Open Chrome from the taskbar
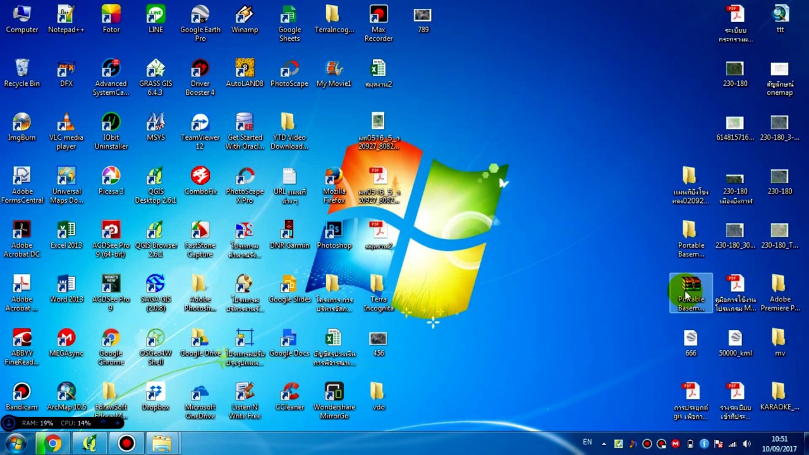 tap(53, 443)
